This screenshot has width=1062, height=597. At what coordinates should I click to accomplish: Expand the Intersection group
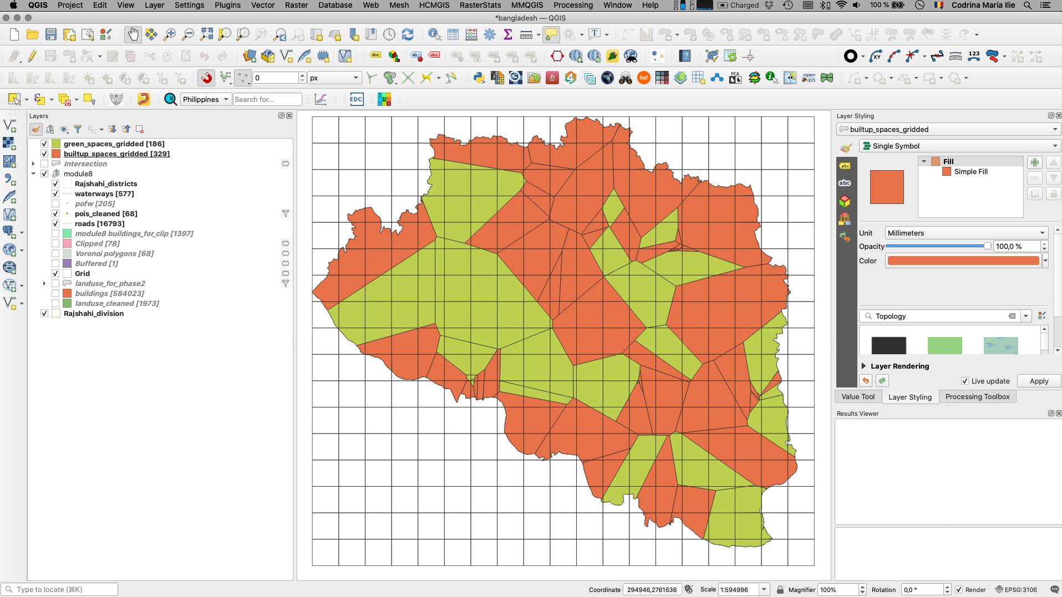point(33,164)
